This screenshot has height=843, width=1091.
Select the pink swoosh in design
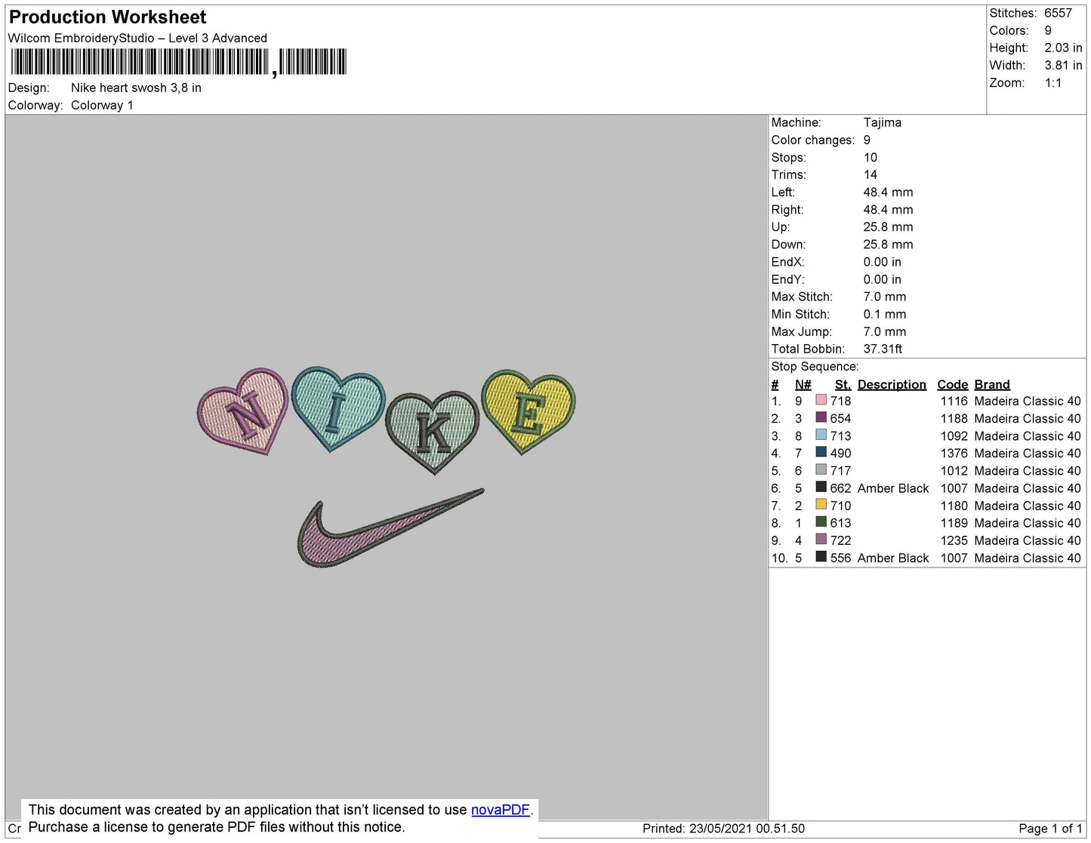pos(390,528)
